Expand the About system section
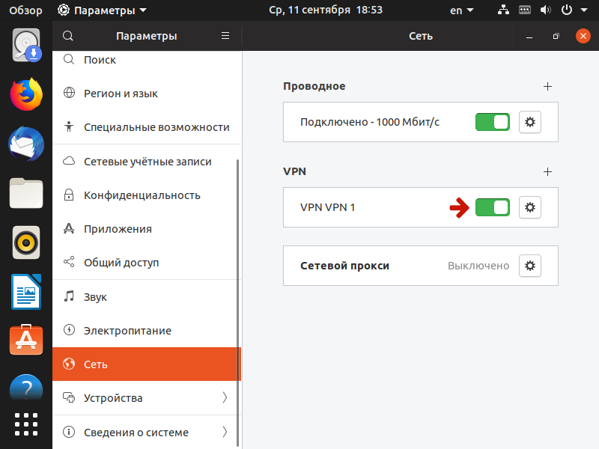Screen dimensions: 599x449 [225, 432]
